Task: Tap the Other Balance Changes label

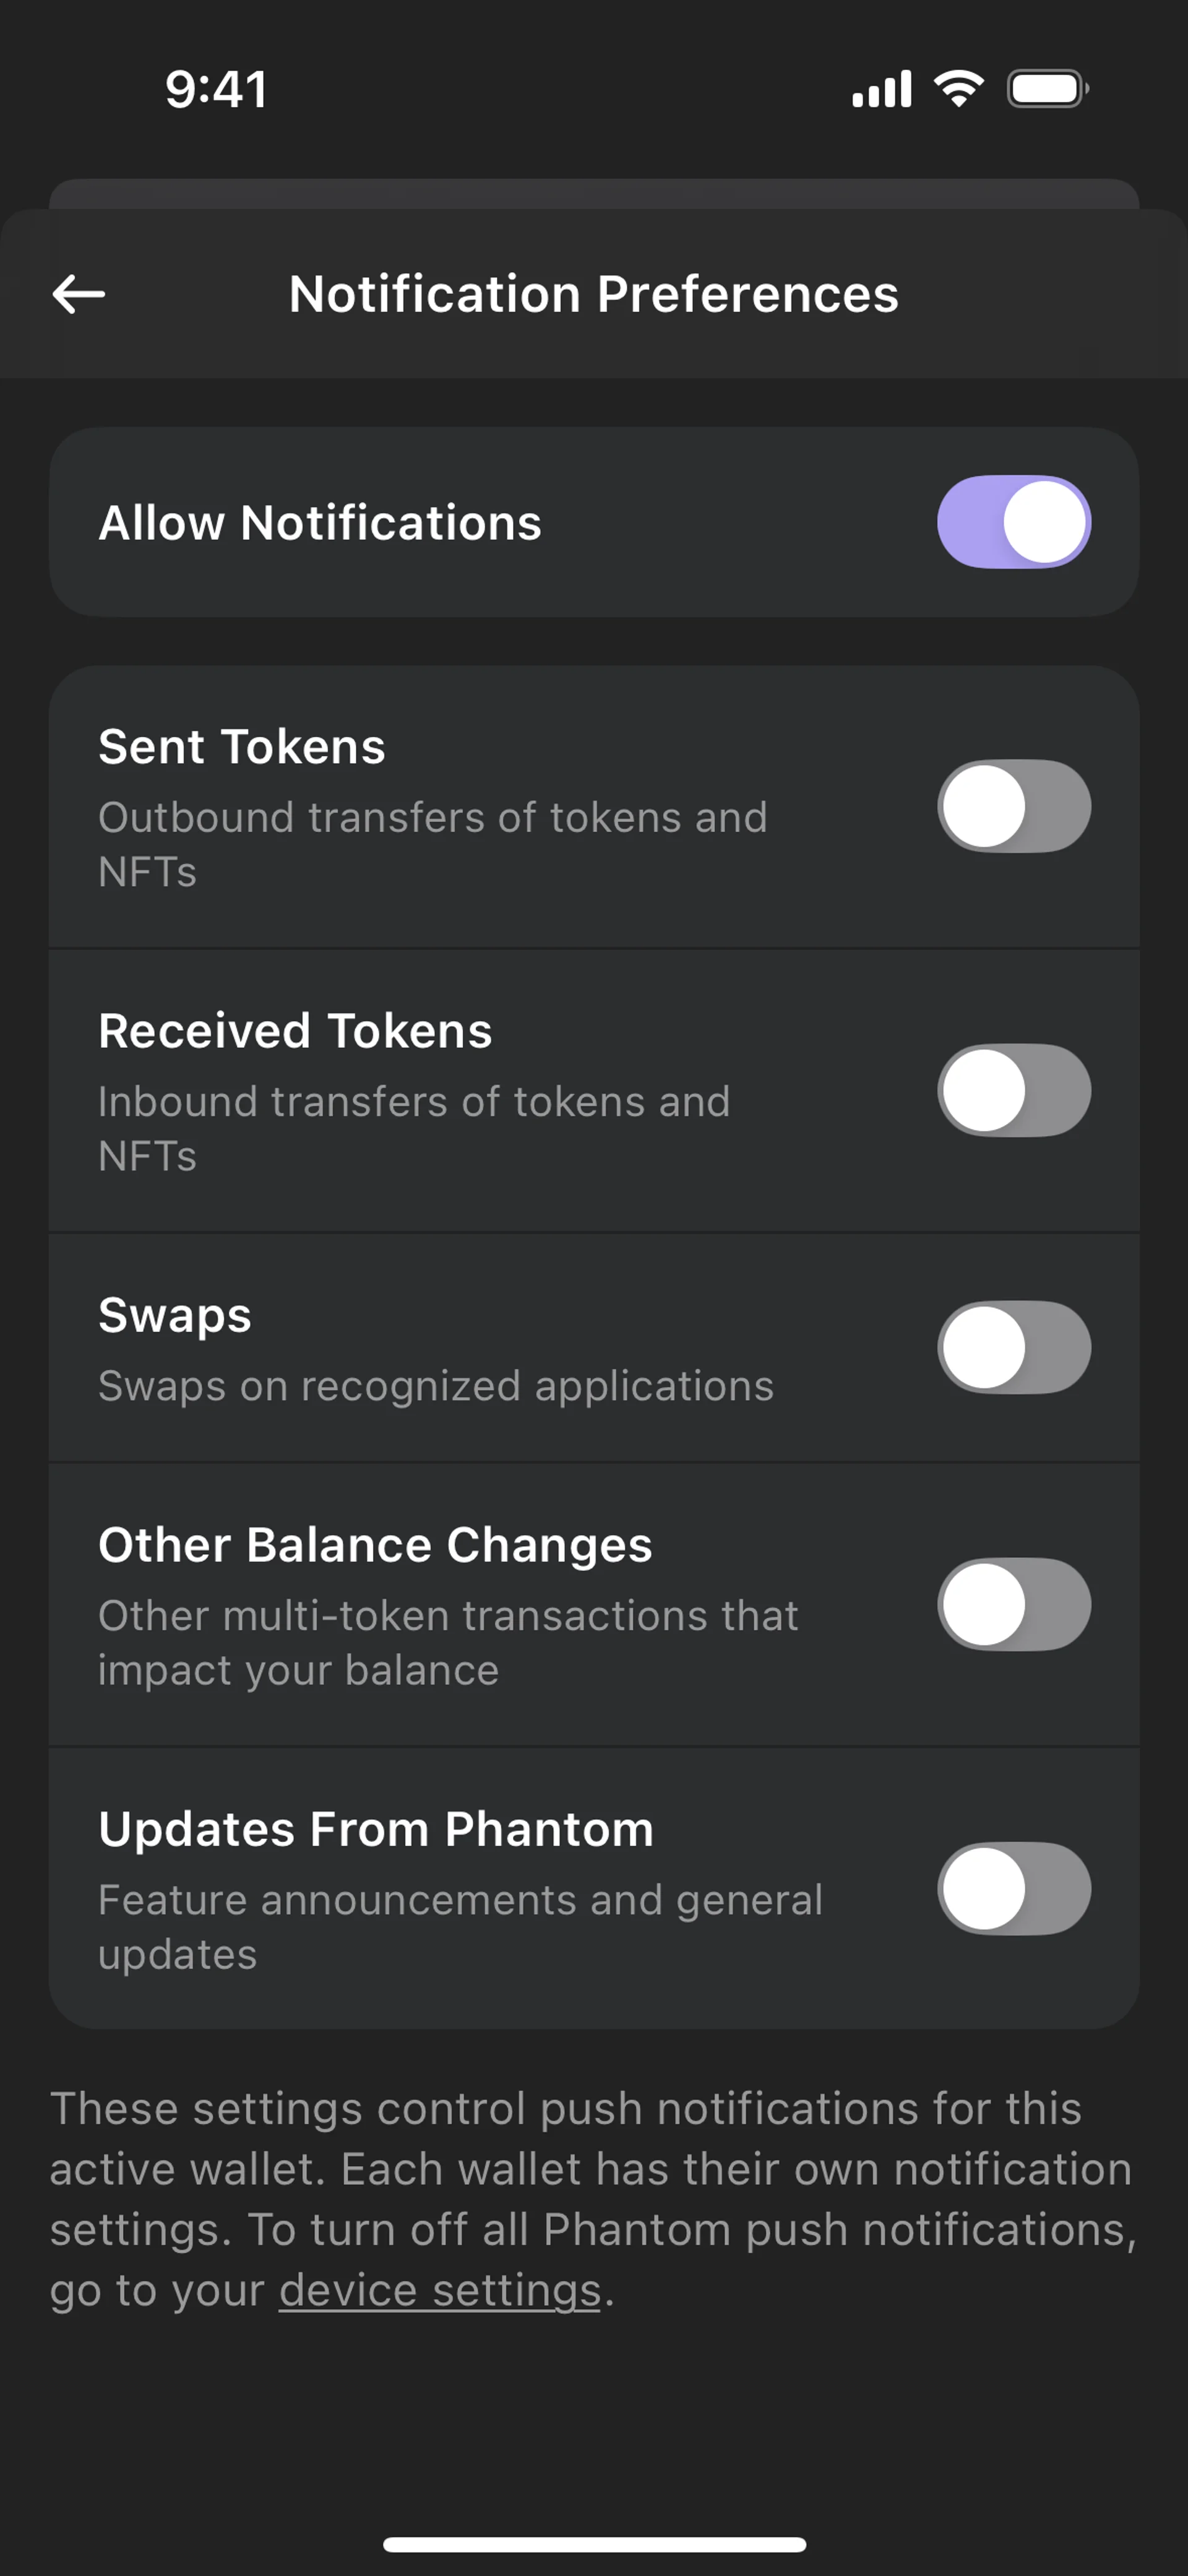Action: coord(375,1545)
